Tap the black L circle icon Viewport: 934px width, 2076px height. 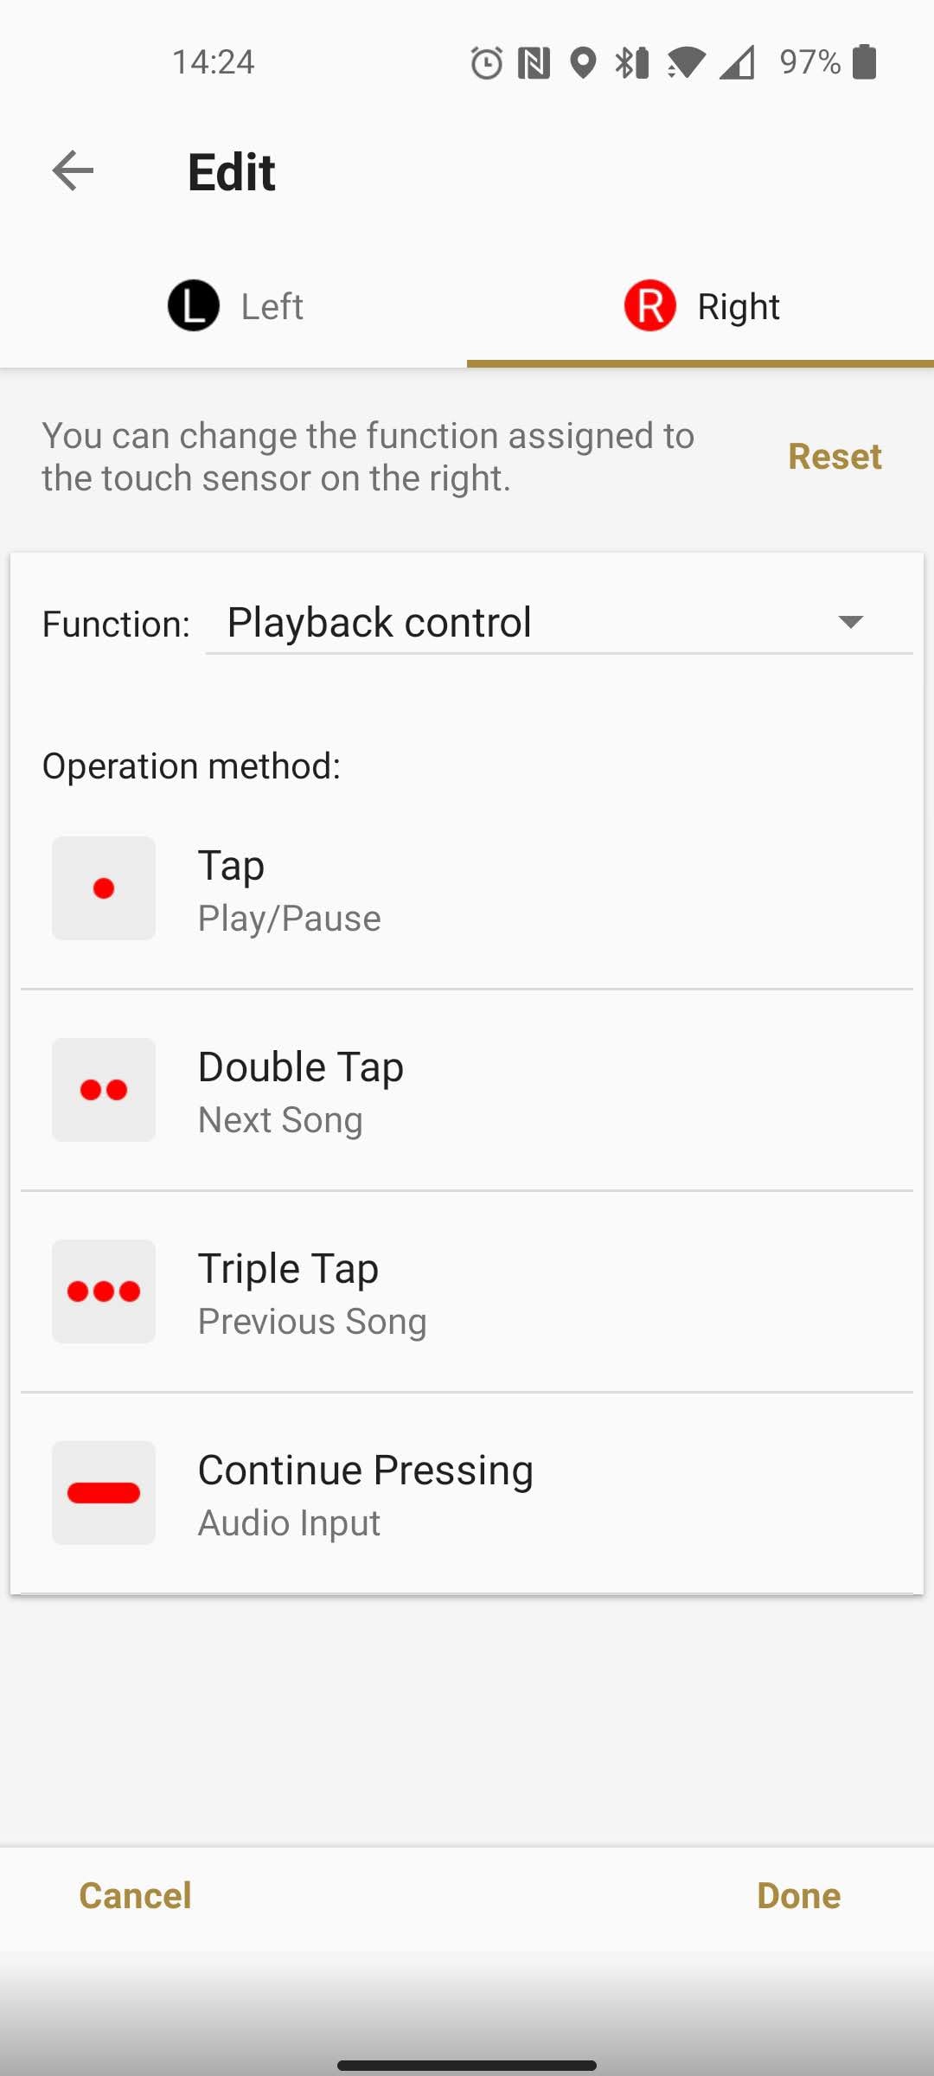pyautogui.click(x=194, y=305)
